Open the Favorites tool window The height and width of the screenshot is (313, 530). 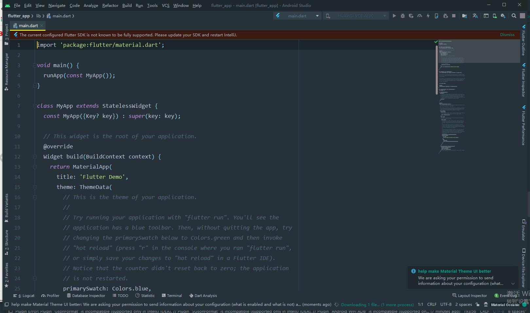pos(7,275)
